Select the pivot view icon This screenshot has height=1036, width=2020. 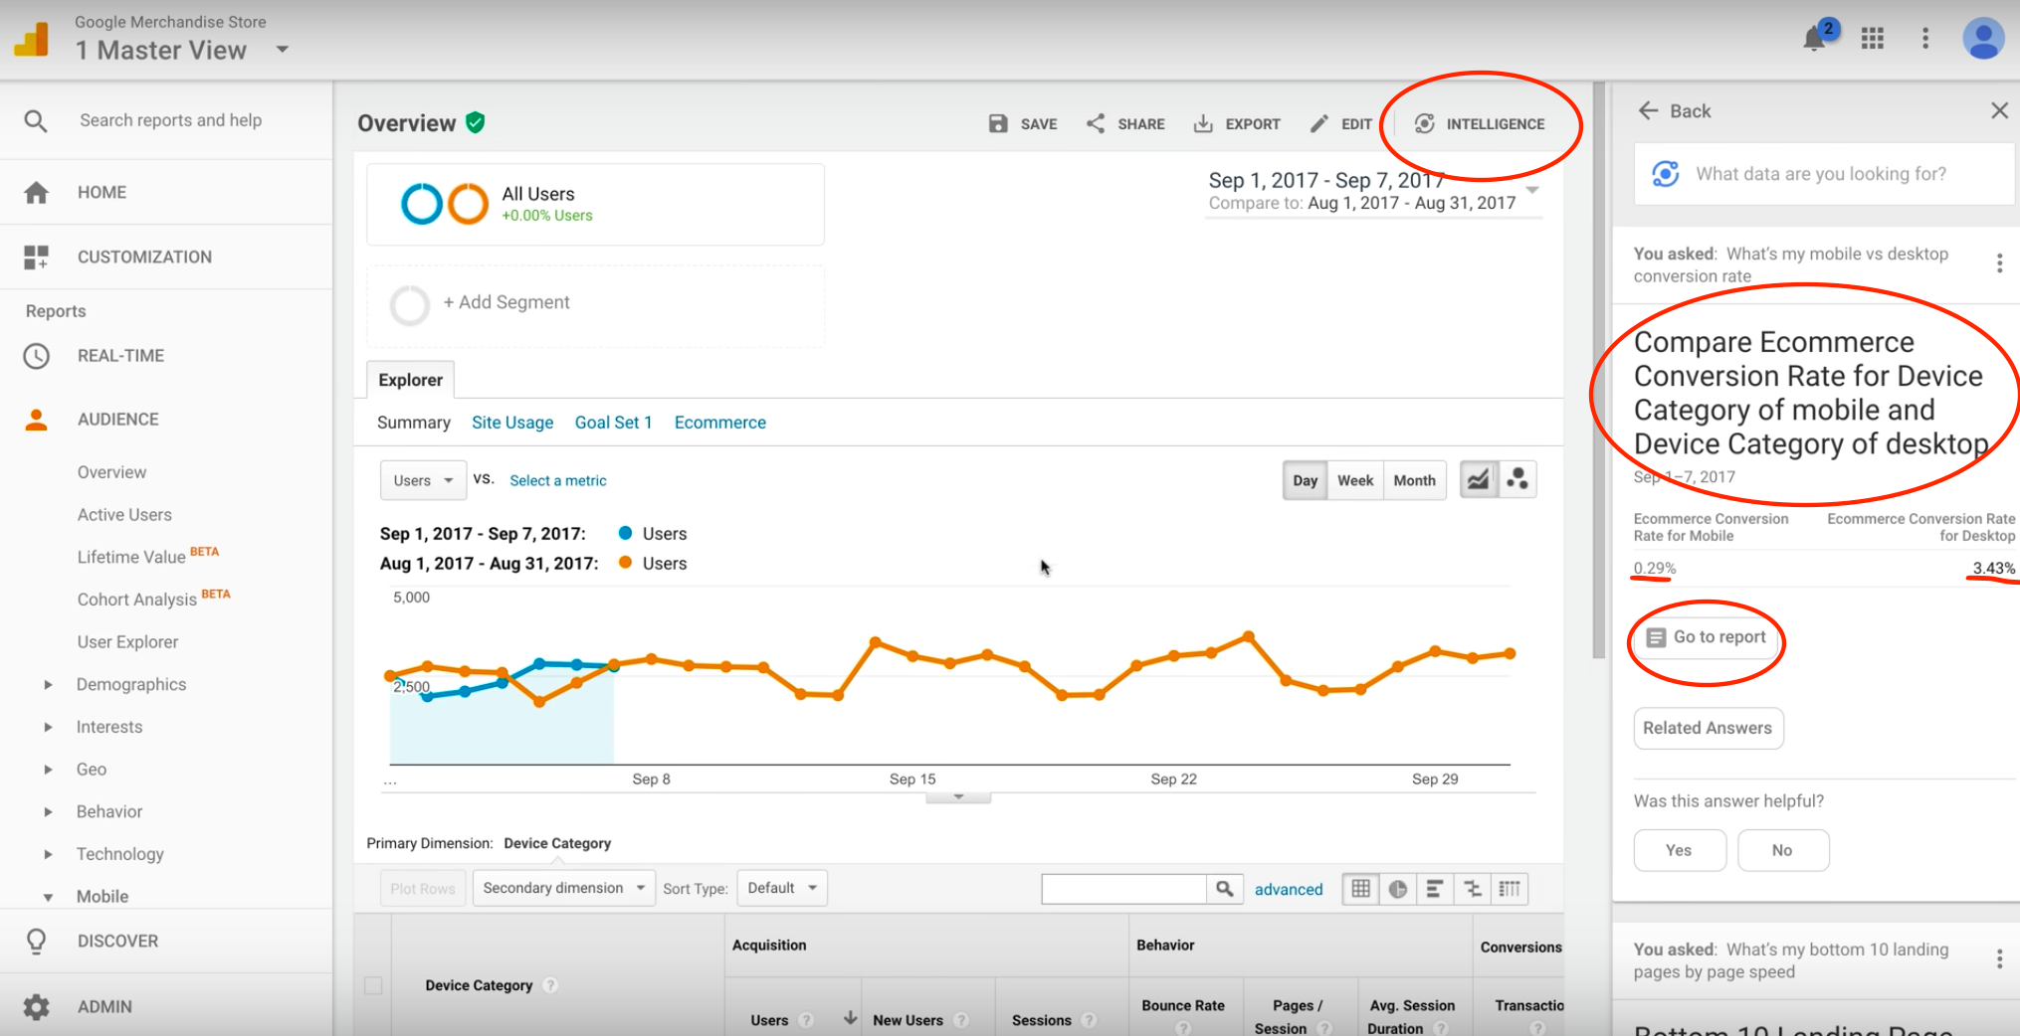pyautogui.click(x=1510, y=889)
